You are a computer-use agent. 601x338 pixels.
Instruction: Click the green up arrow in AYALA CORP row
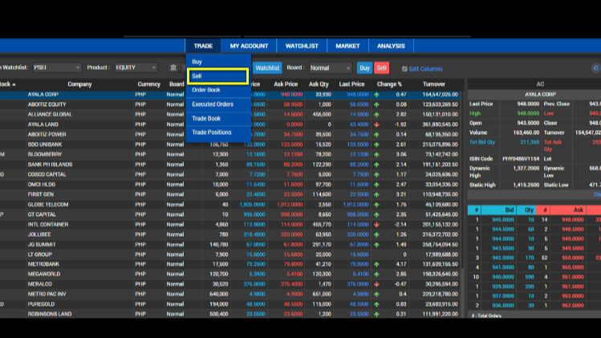point(377,95)
